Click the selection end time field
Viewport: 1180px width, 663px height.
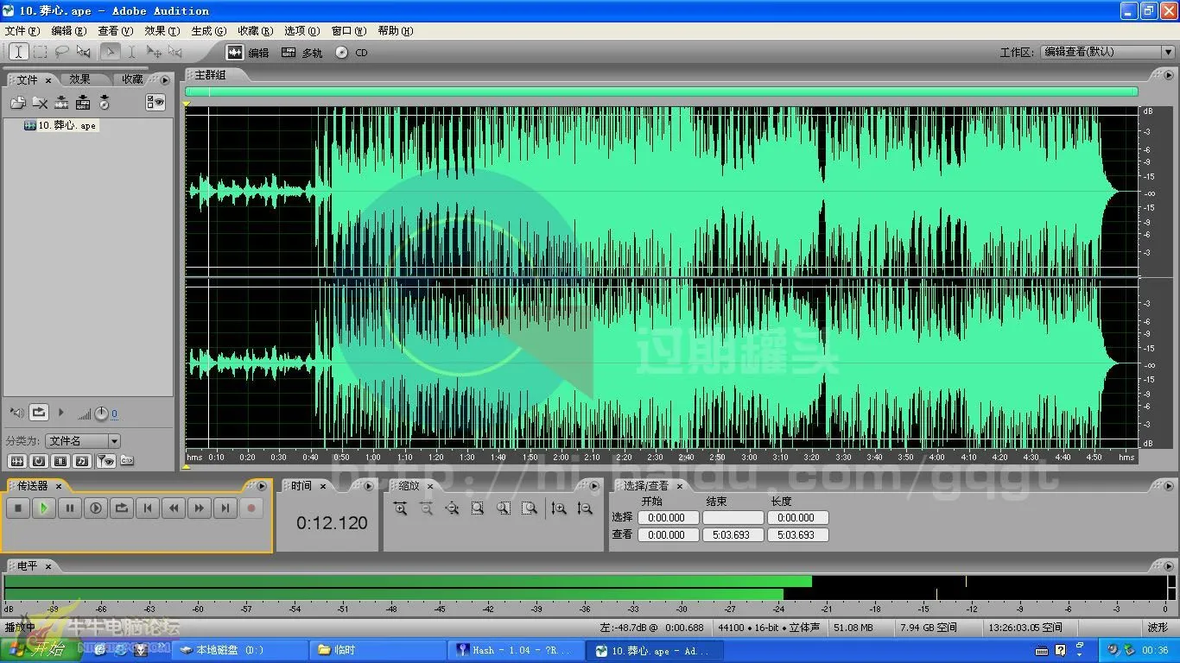coord(733,518)
